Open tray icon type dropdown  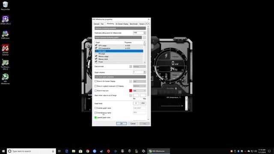tap(140, 91)
